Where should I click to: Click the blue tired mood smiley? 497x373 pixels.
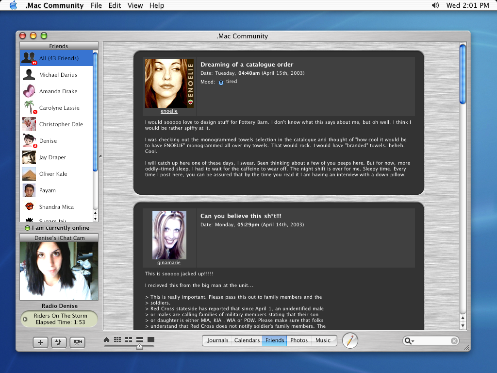click(221, 83)
